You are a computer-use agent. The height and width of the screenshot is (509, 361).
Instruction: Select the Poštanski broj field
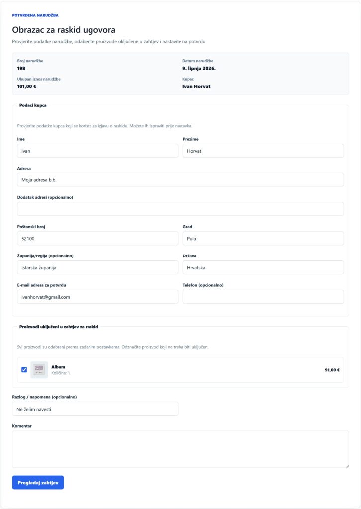[x=98, y=238]
